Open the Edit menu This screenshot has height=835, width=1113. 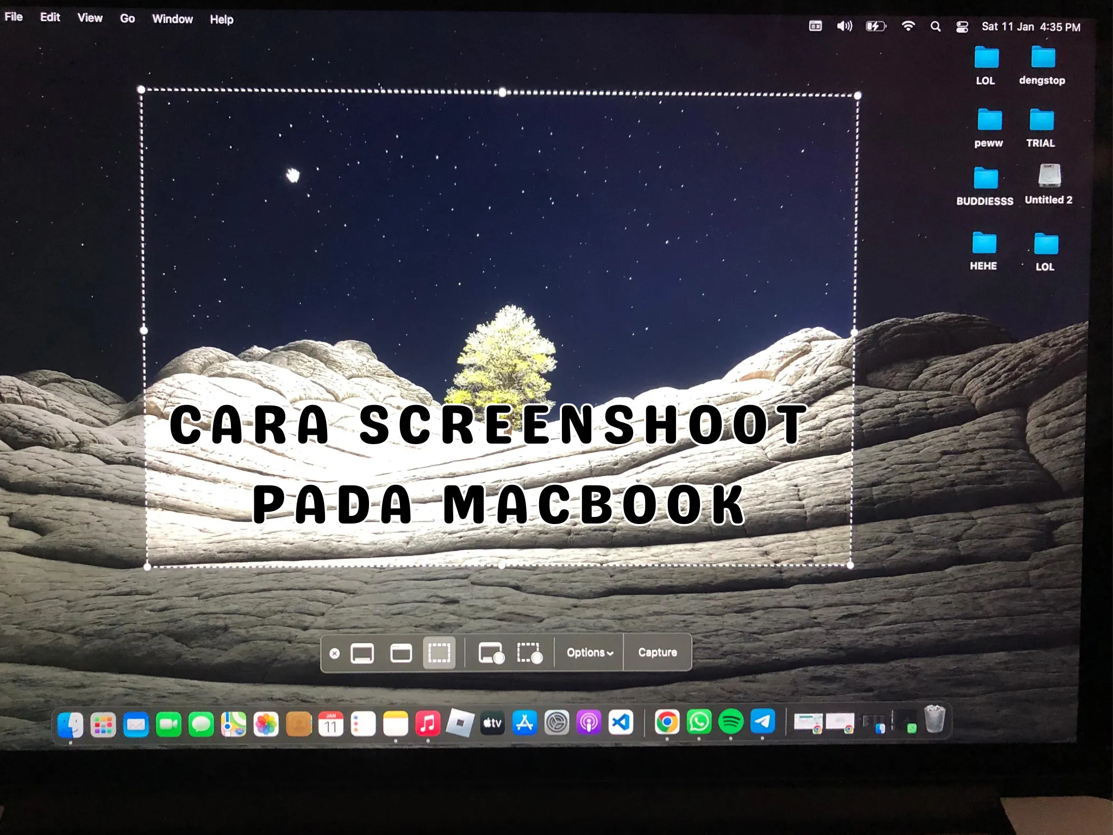click(x=50, y=17)
